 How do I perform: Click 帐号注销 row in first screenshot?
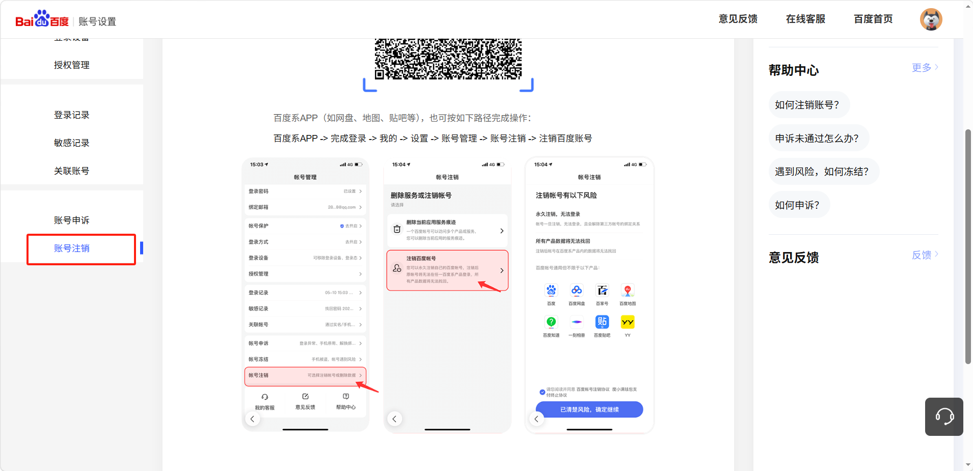[x=305, y=375]
